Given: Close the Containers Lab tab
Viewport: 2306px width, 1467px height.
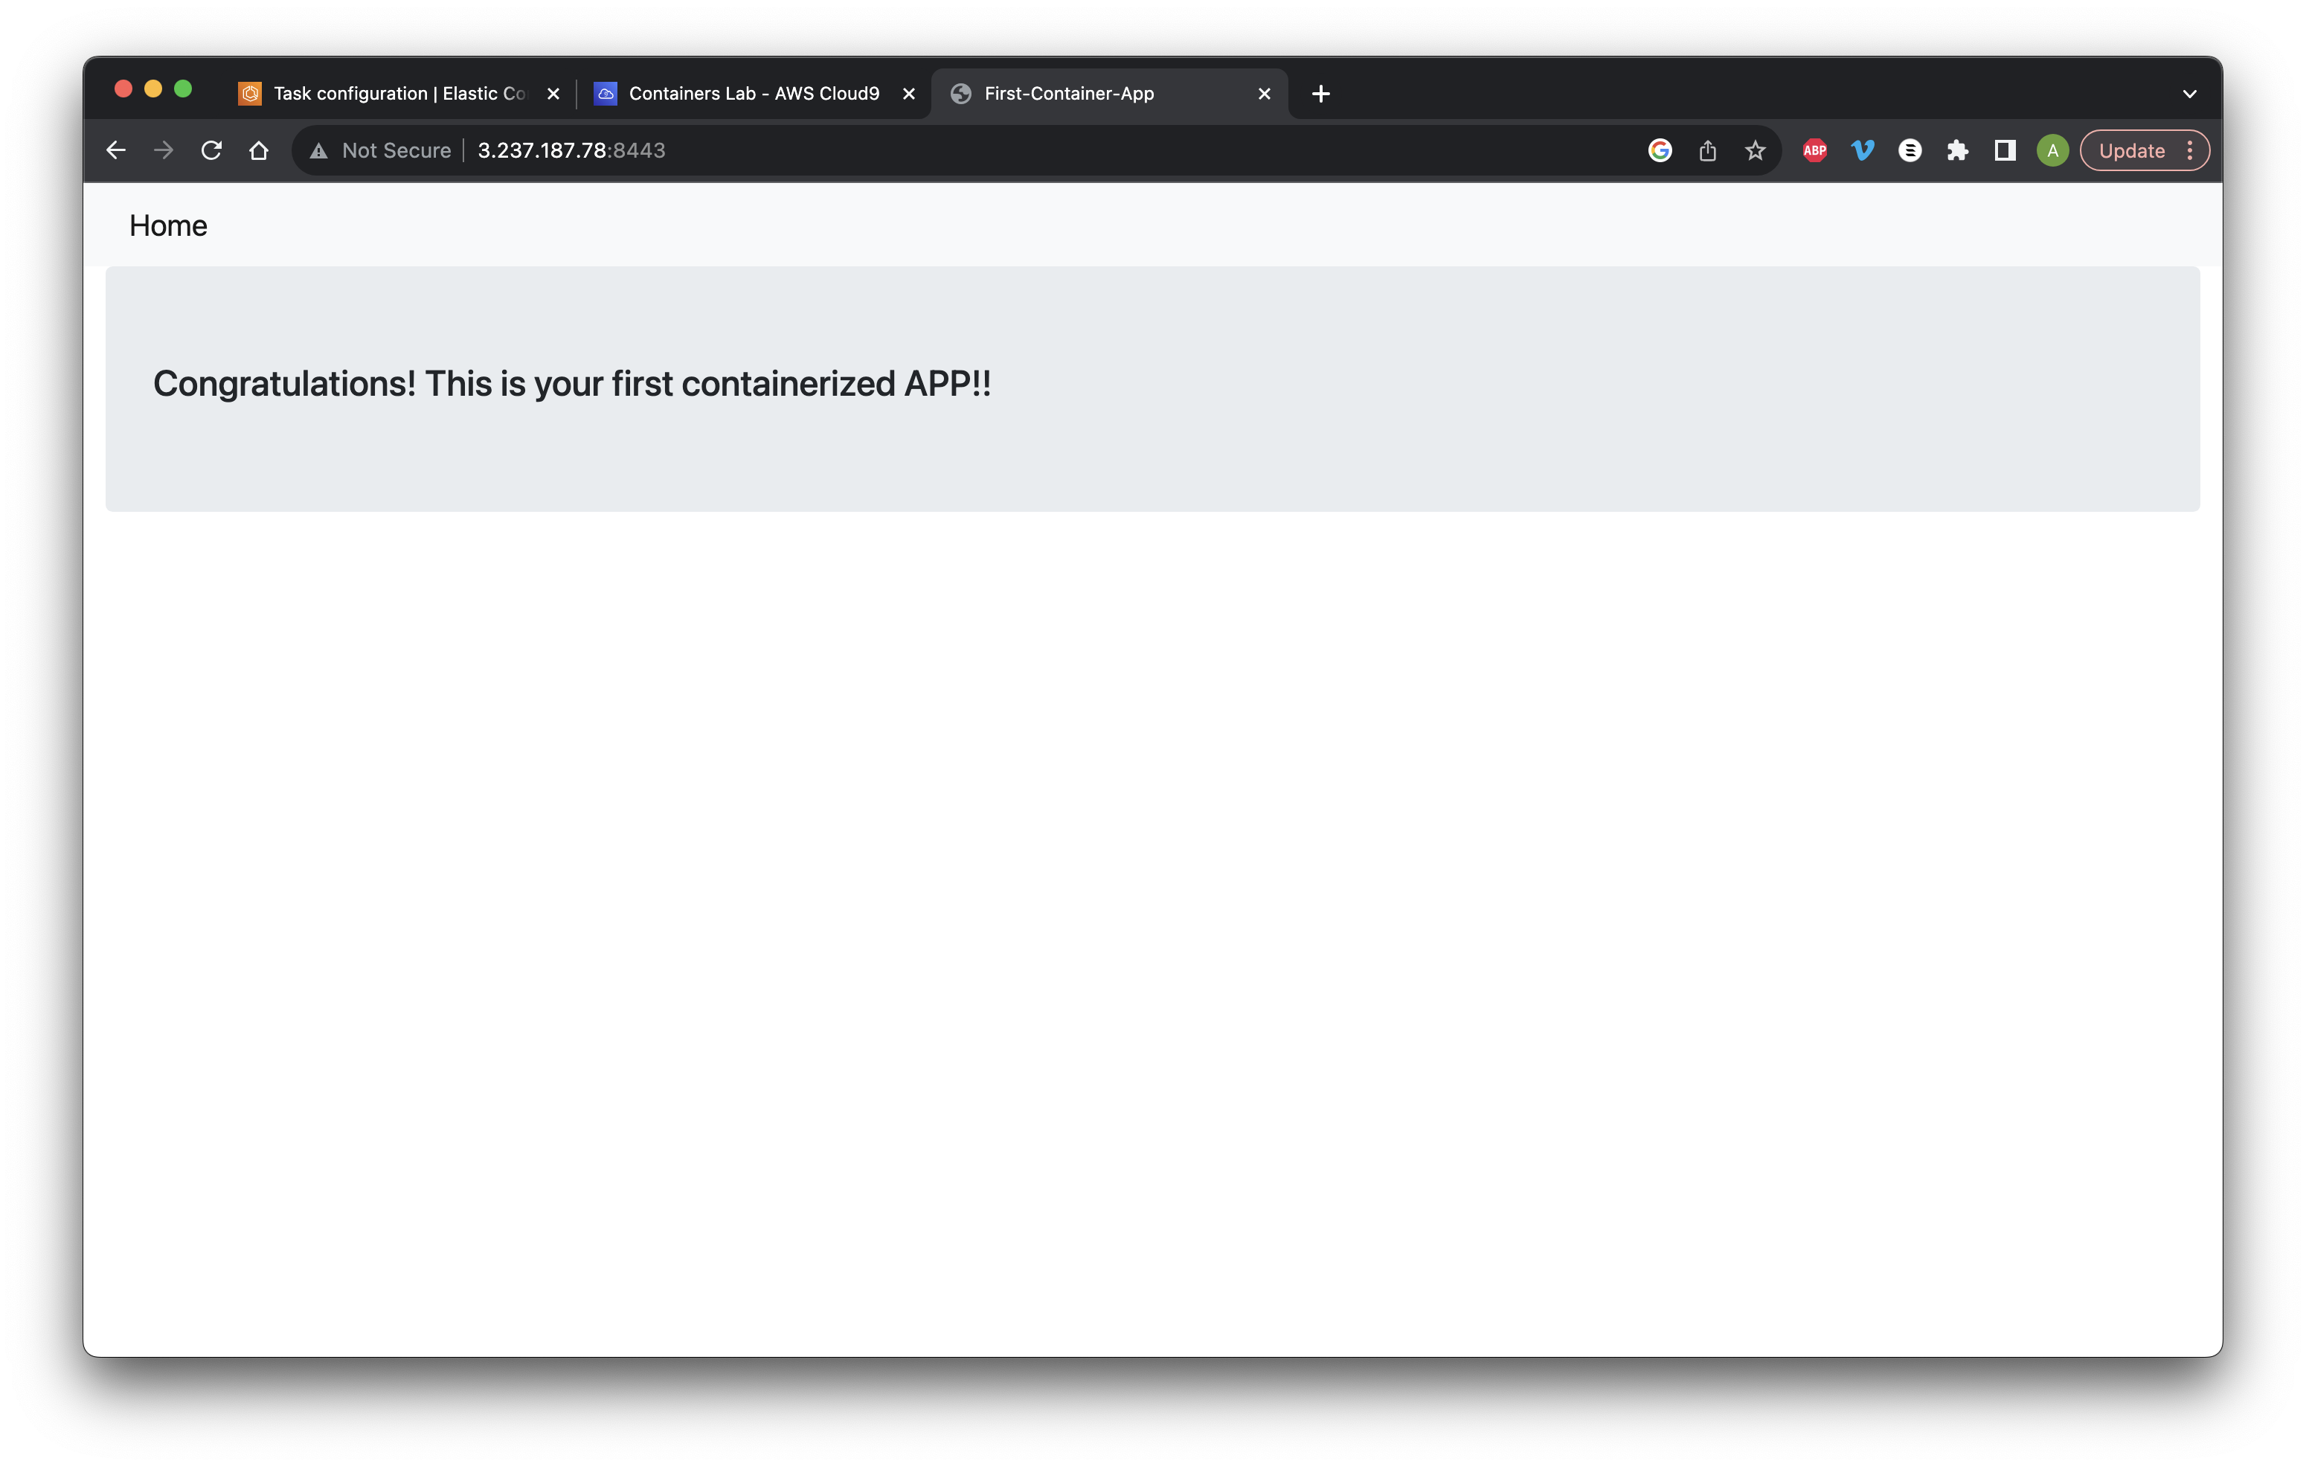Looking at the screenshot, I should pos(909,94).
